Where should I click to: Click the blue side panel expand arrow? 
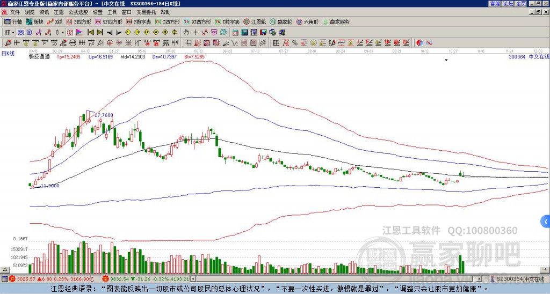pos(545,222)
